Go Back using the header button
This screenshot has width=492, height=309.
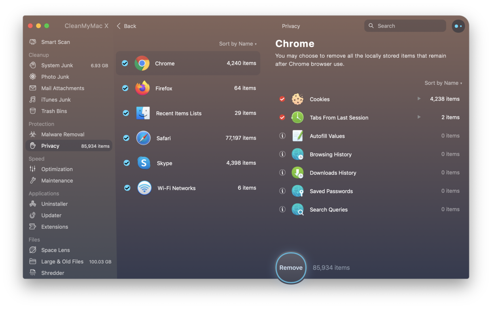pos(126,26)
